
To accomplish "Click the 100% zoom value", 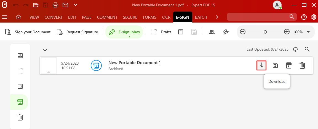I will (x=298, y=32).
